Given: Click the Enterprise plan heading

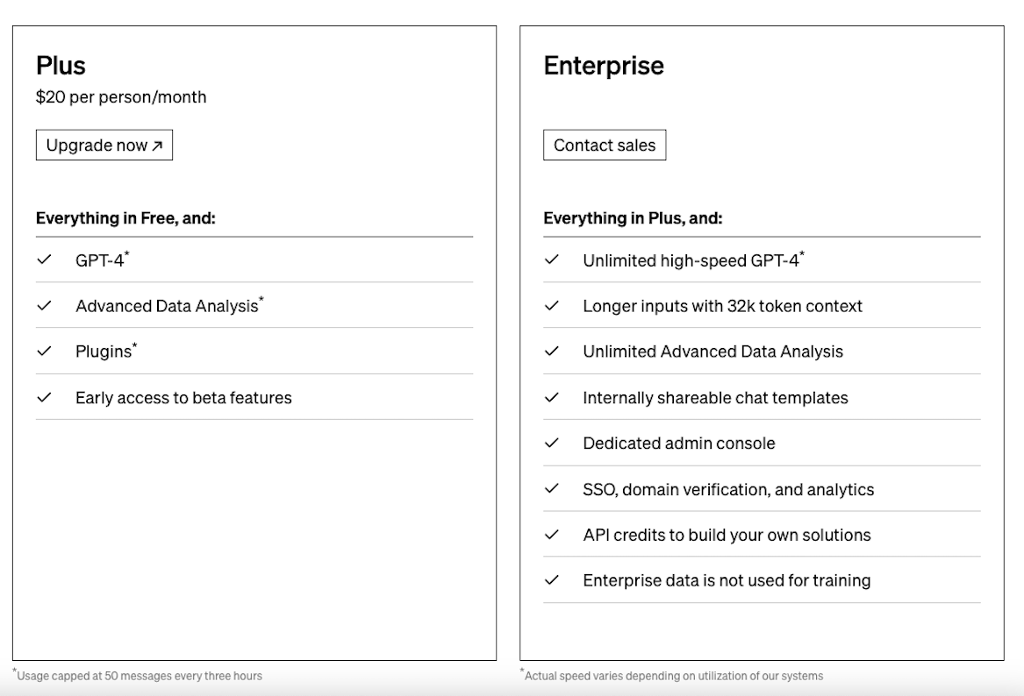Looking at the screenshot, I should (x=604, y=66).
